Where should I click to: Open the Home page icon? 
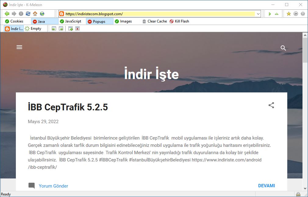tap(35, 14)
